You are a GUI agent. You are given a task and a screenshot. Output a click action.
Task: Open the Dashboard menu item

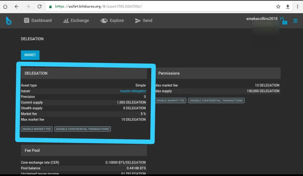tap(38, 20)
